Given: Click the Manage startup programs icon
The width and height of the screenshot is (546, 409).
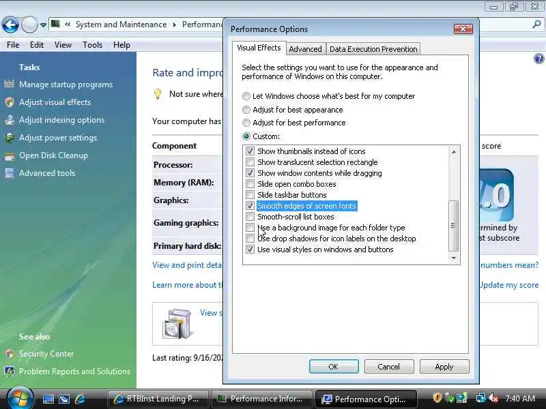Looking at the screenshot, I should click(x=9, y=84).
